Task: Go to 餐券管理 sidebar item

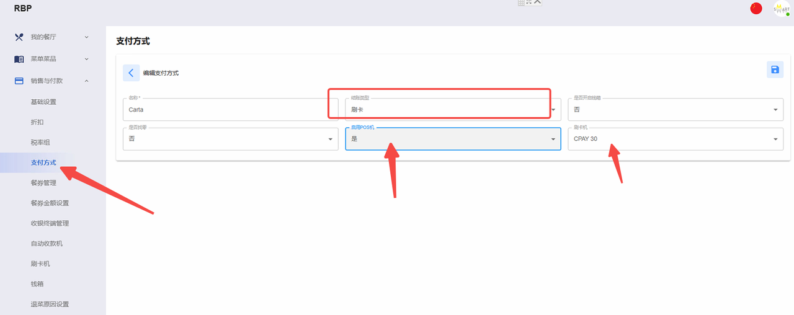Action: point(43,183)
